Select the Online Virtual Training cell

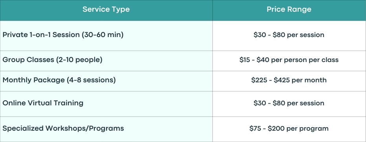106,104
